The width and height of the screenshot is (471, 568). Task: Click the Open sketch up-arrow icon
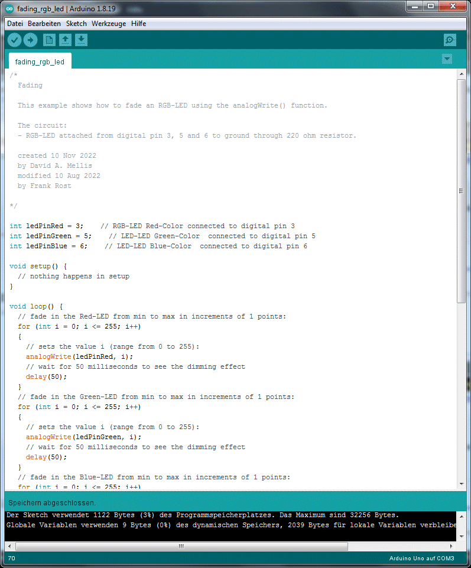tap(65, 40)
